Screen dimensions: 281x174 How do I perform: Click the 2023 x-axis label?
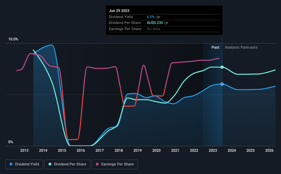(x=213, y=150)
